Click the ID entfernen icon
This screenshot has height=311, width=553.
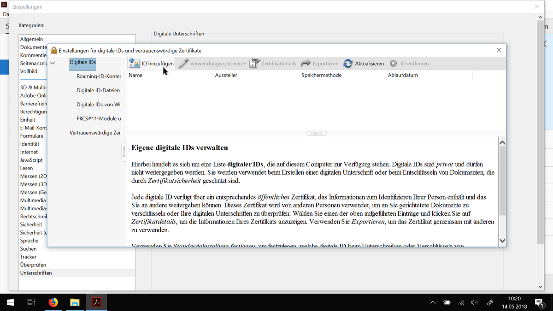(x=394, y=64)
